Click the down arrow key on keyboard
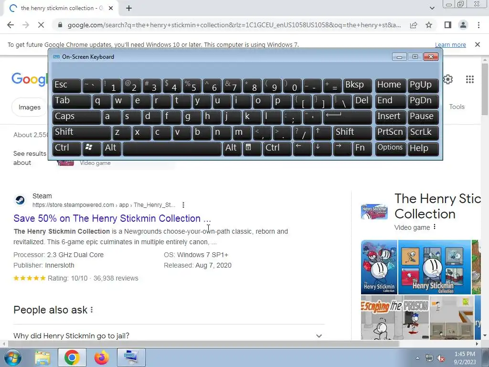The image size is (489, 367). (322, 148)
